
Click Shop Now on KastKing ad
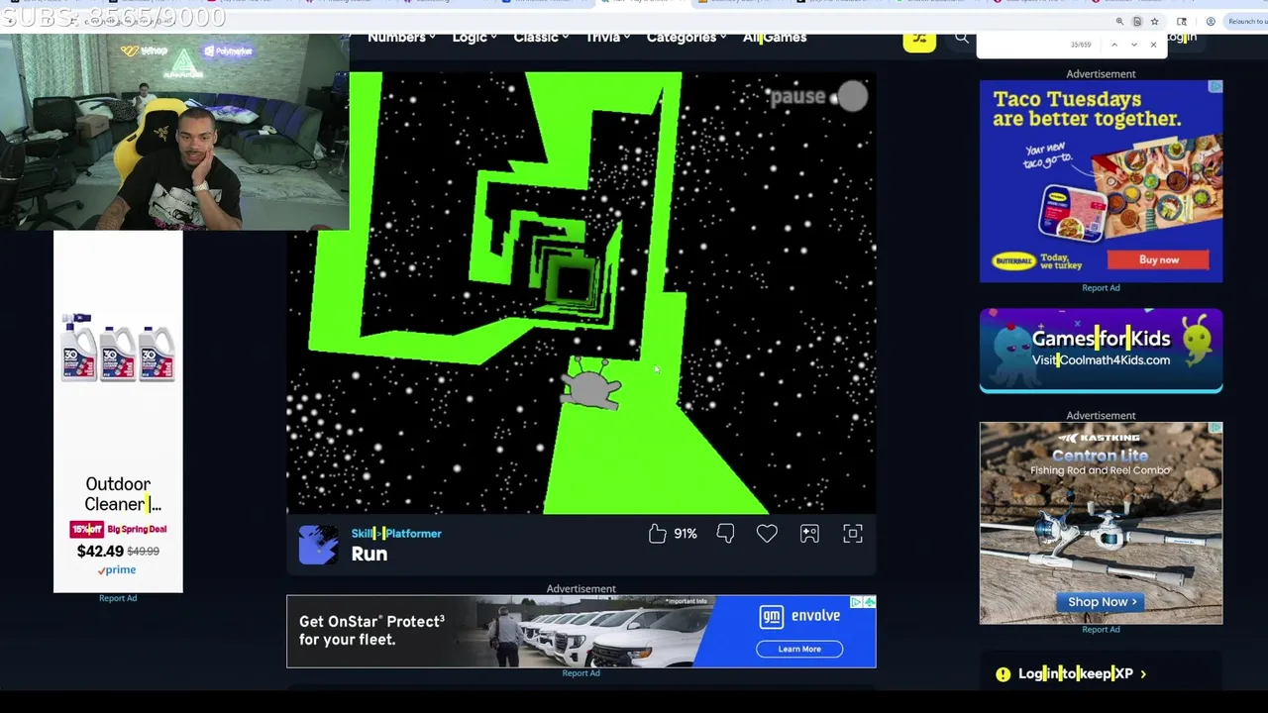coord(1102,602)
